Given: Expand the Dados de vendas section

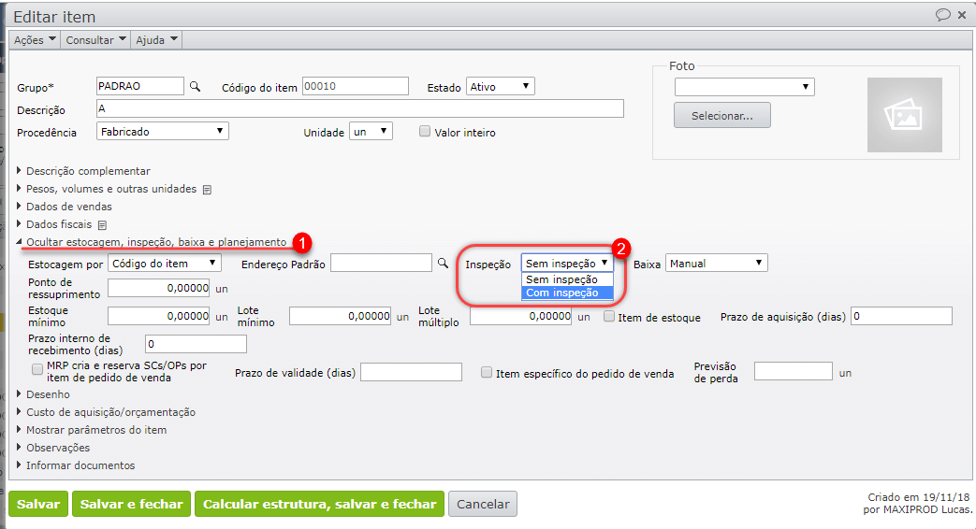Looking at the screenshot, I should pos(68,207).
